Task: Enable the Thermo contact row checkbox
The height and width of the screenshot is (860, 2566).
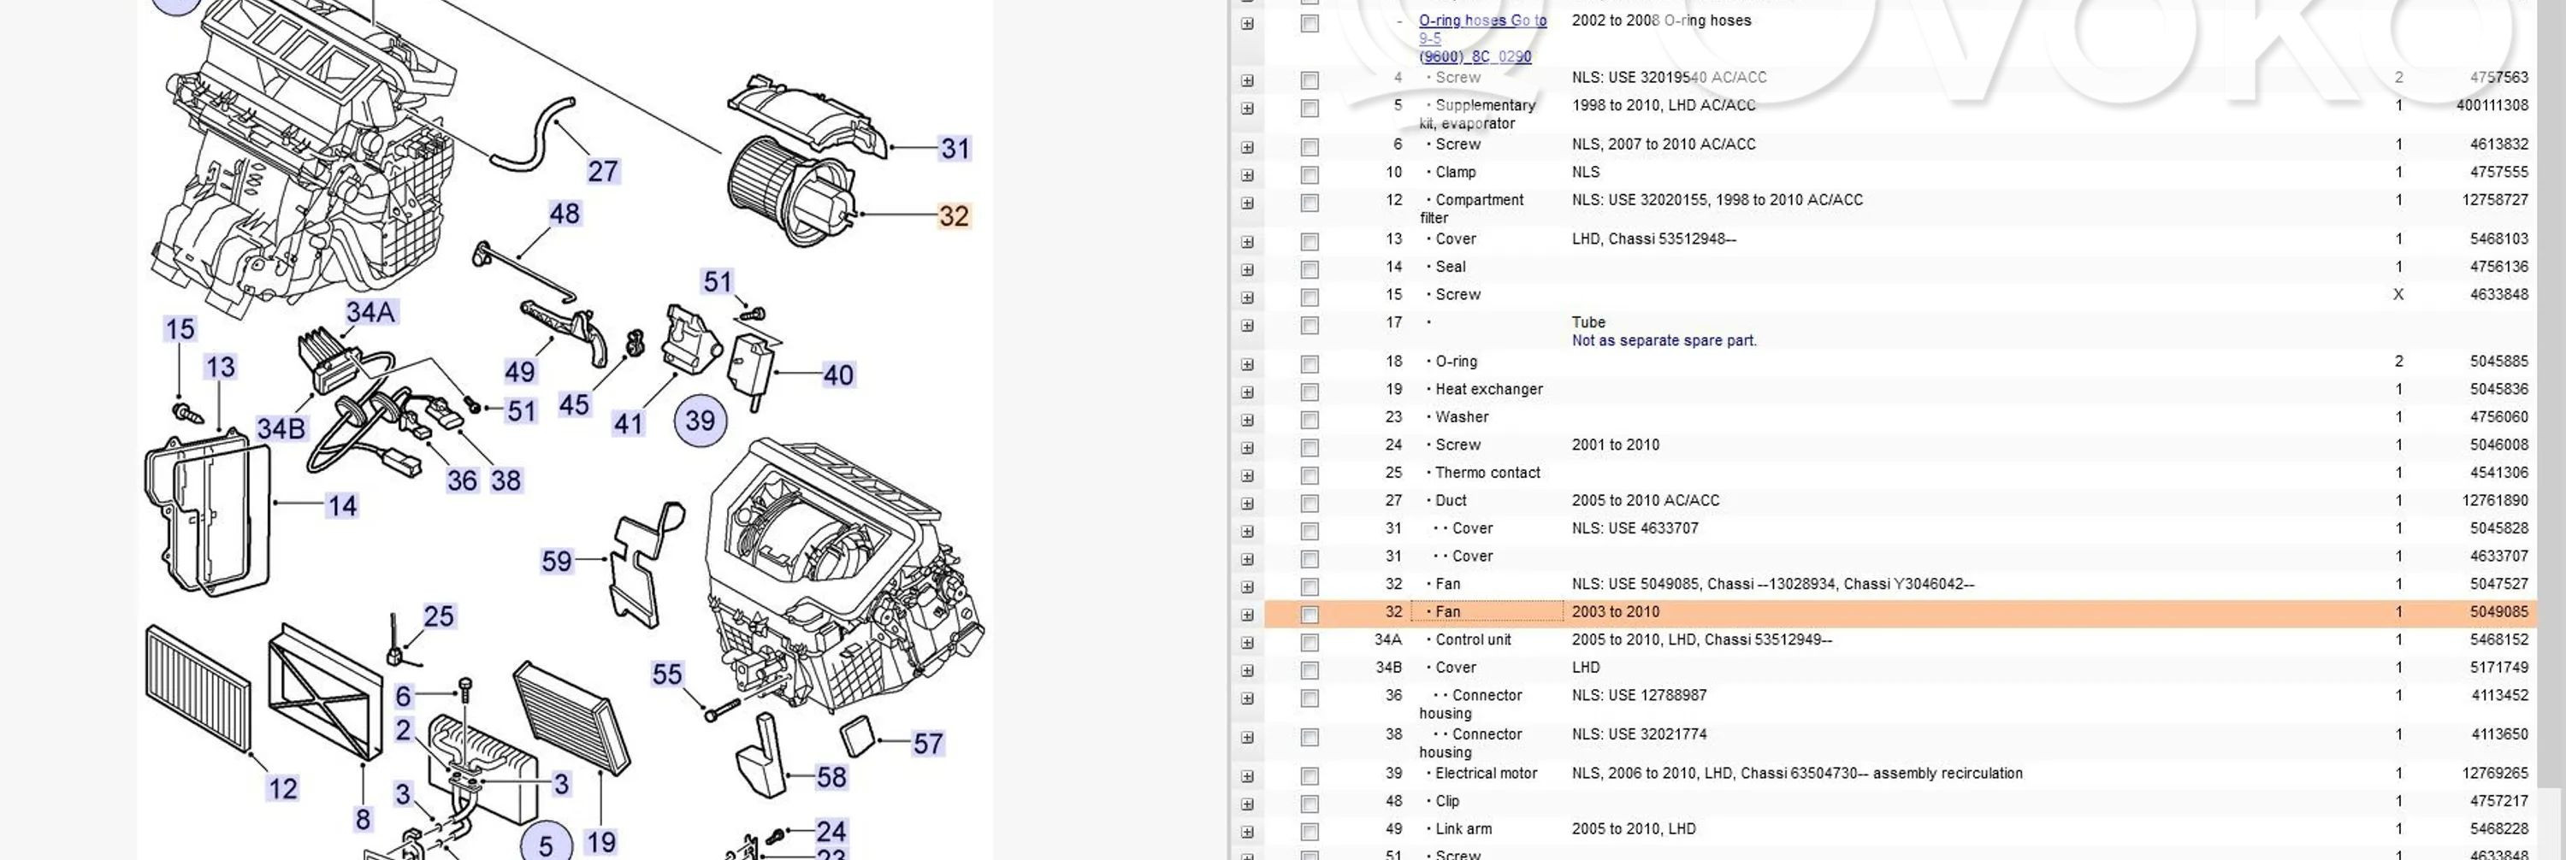Action: (x=1310, y=474)
